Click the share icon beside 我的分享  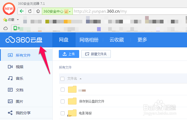(x=10, y=113)
